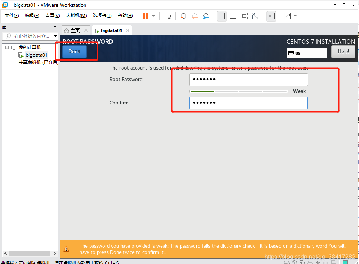
Task: Click the orange pause virtual machine icon
Action: (146, 16)
